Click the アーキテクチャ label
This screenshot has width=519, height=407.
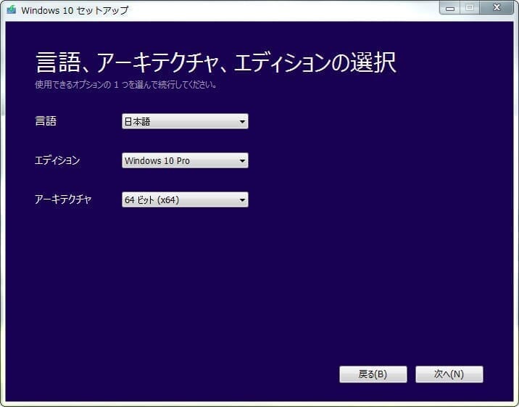(x=63, y=200)
